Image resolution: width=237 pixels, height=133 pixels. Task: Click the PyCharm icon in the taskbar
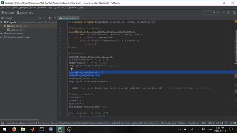pyautogui.click(x=60, y=129)
